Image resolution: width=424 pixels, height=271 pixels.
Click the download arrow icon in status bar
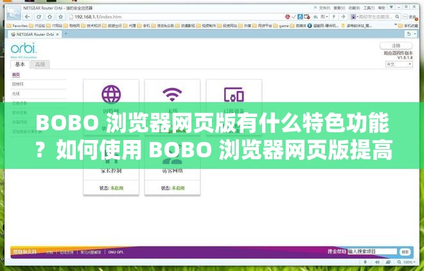pos(366,262)
